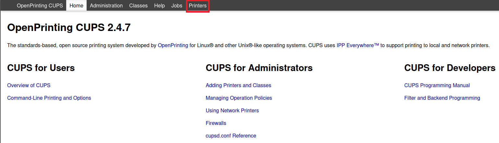This screenshot has width=499, height=143.
Task: Click the CUPS for Administrators heading
Action: tap(259, 68)
